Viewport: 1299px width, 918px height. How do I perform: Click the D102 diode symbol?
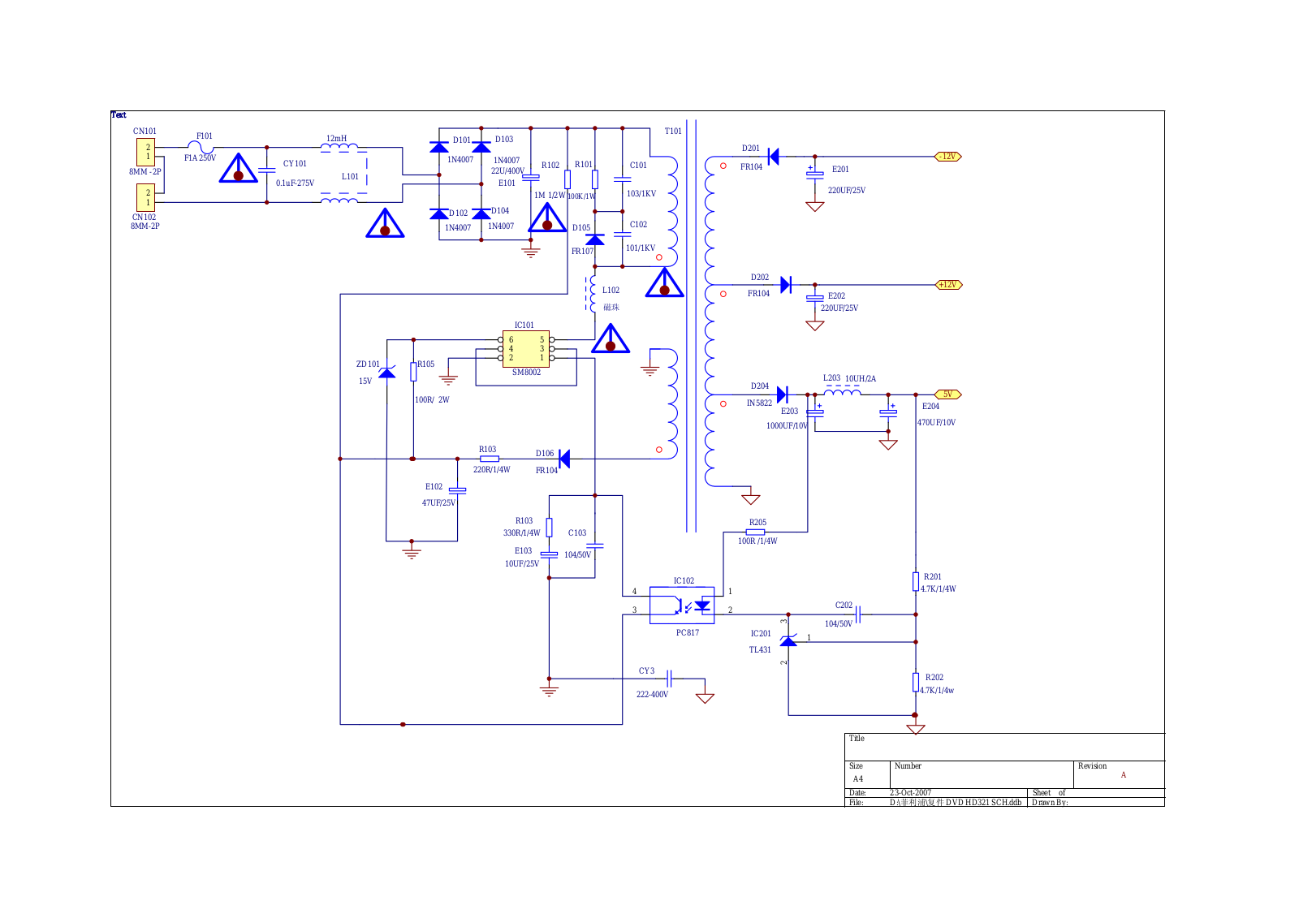pyautogui.click(x=439, y=214)
